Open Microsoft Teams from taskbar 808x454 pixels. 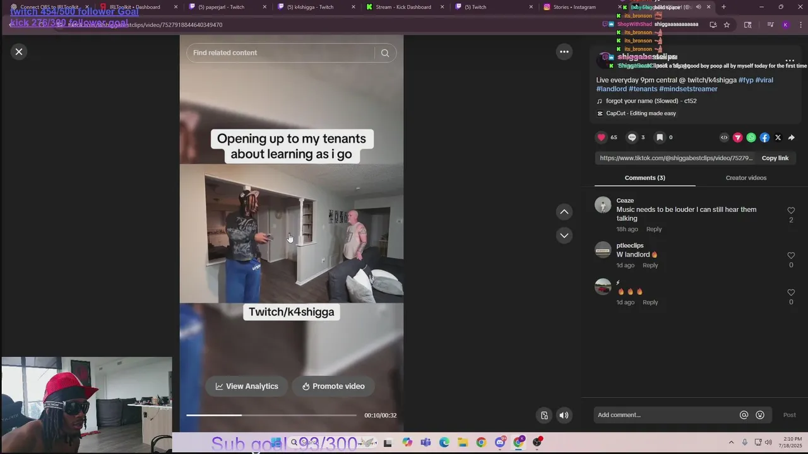(x=425, y=443)
